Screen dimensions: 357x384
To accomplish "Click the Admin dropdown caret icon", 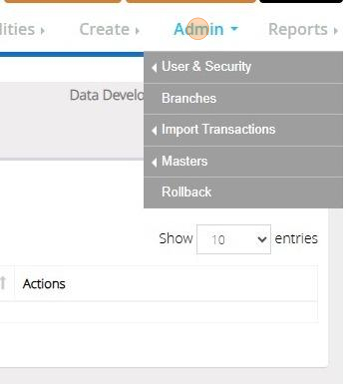I will point(234,29).
